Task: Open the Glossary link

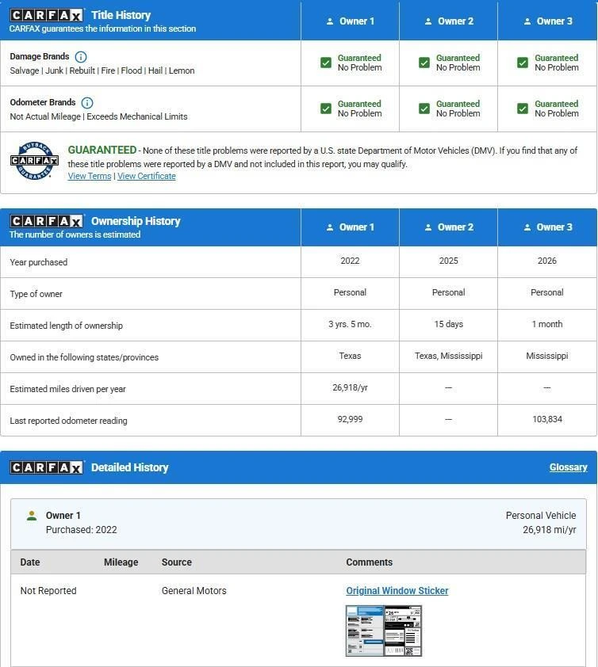Action: [x=568, y=467]
